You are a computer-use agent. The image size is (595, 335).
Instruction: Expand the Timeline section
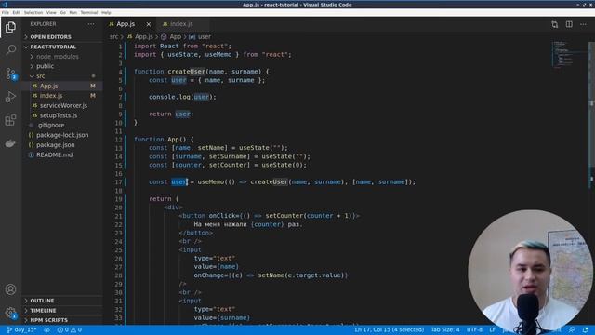62,310
